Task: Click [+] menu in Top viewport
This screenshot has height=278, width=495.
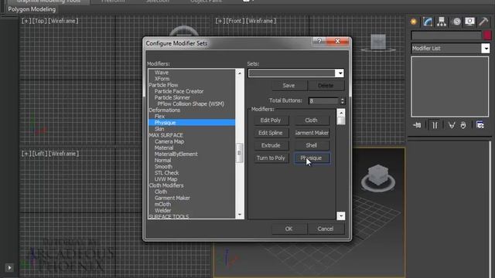Action: click(x=26, y=21)
